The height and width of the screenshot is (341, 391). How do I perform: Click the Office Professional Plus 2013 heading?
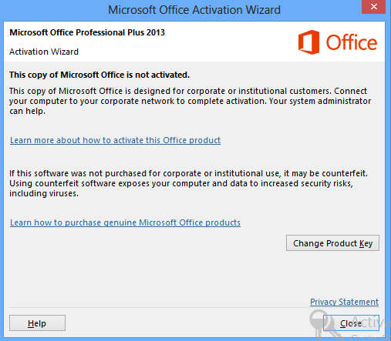click(87, 32)
